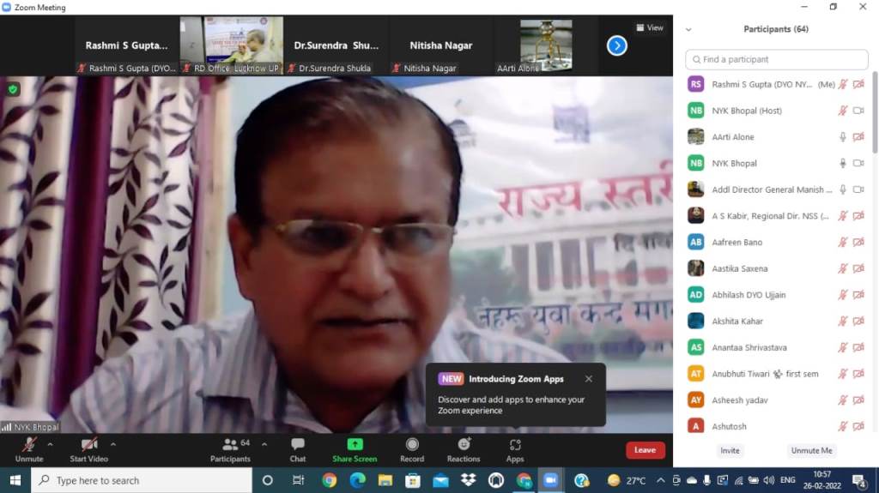Select Anantaa Shrivastava participant
879x493 pixels.
(776, 347)
